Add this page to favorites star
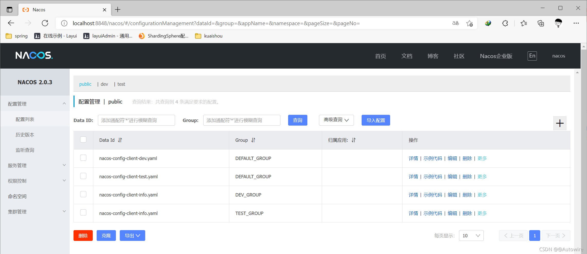 (x=470, y=23)
